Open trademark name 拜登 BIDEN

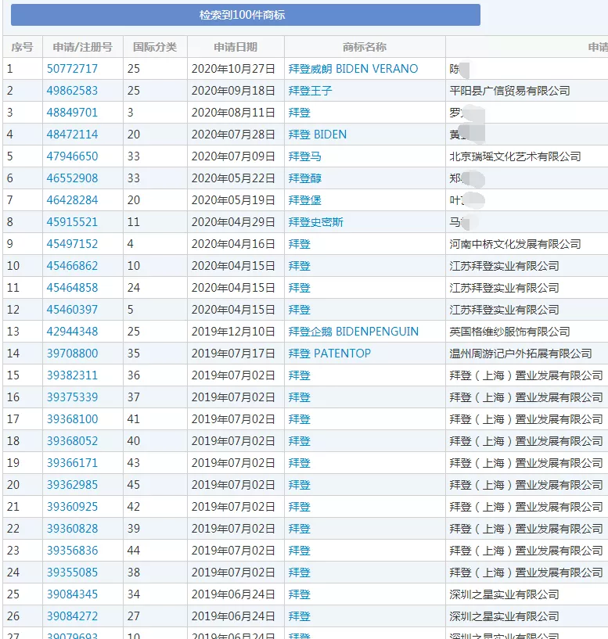317,135
